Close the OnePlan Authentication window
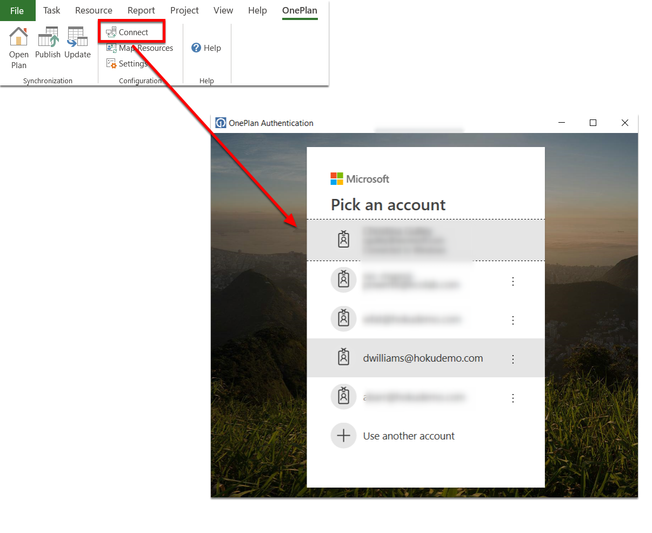Image resolution: width=652 pixels, height=533 pixels. (625, 123)
